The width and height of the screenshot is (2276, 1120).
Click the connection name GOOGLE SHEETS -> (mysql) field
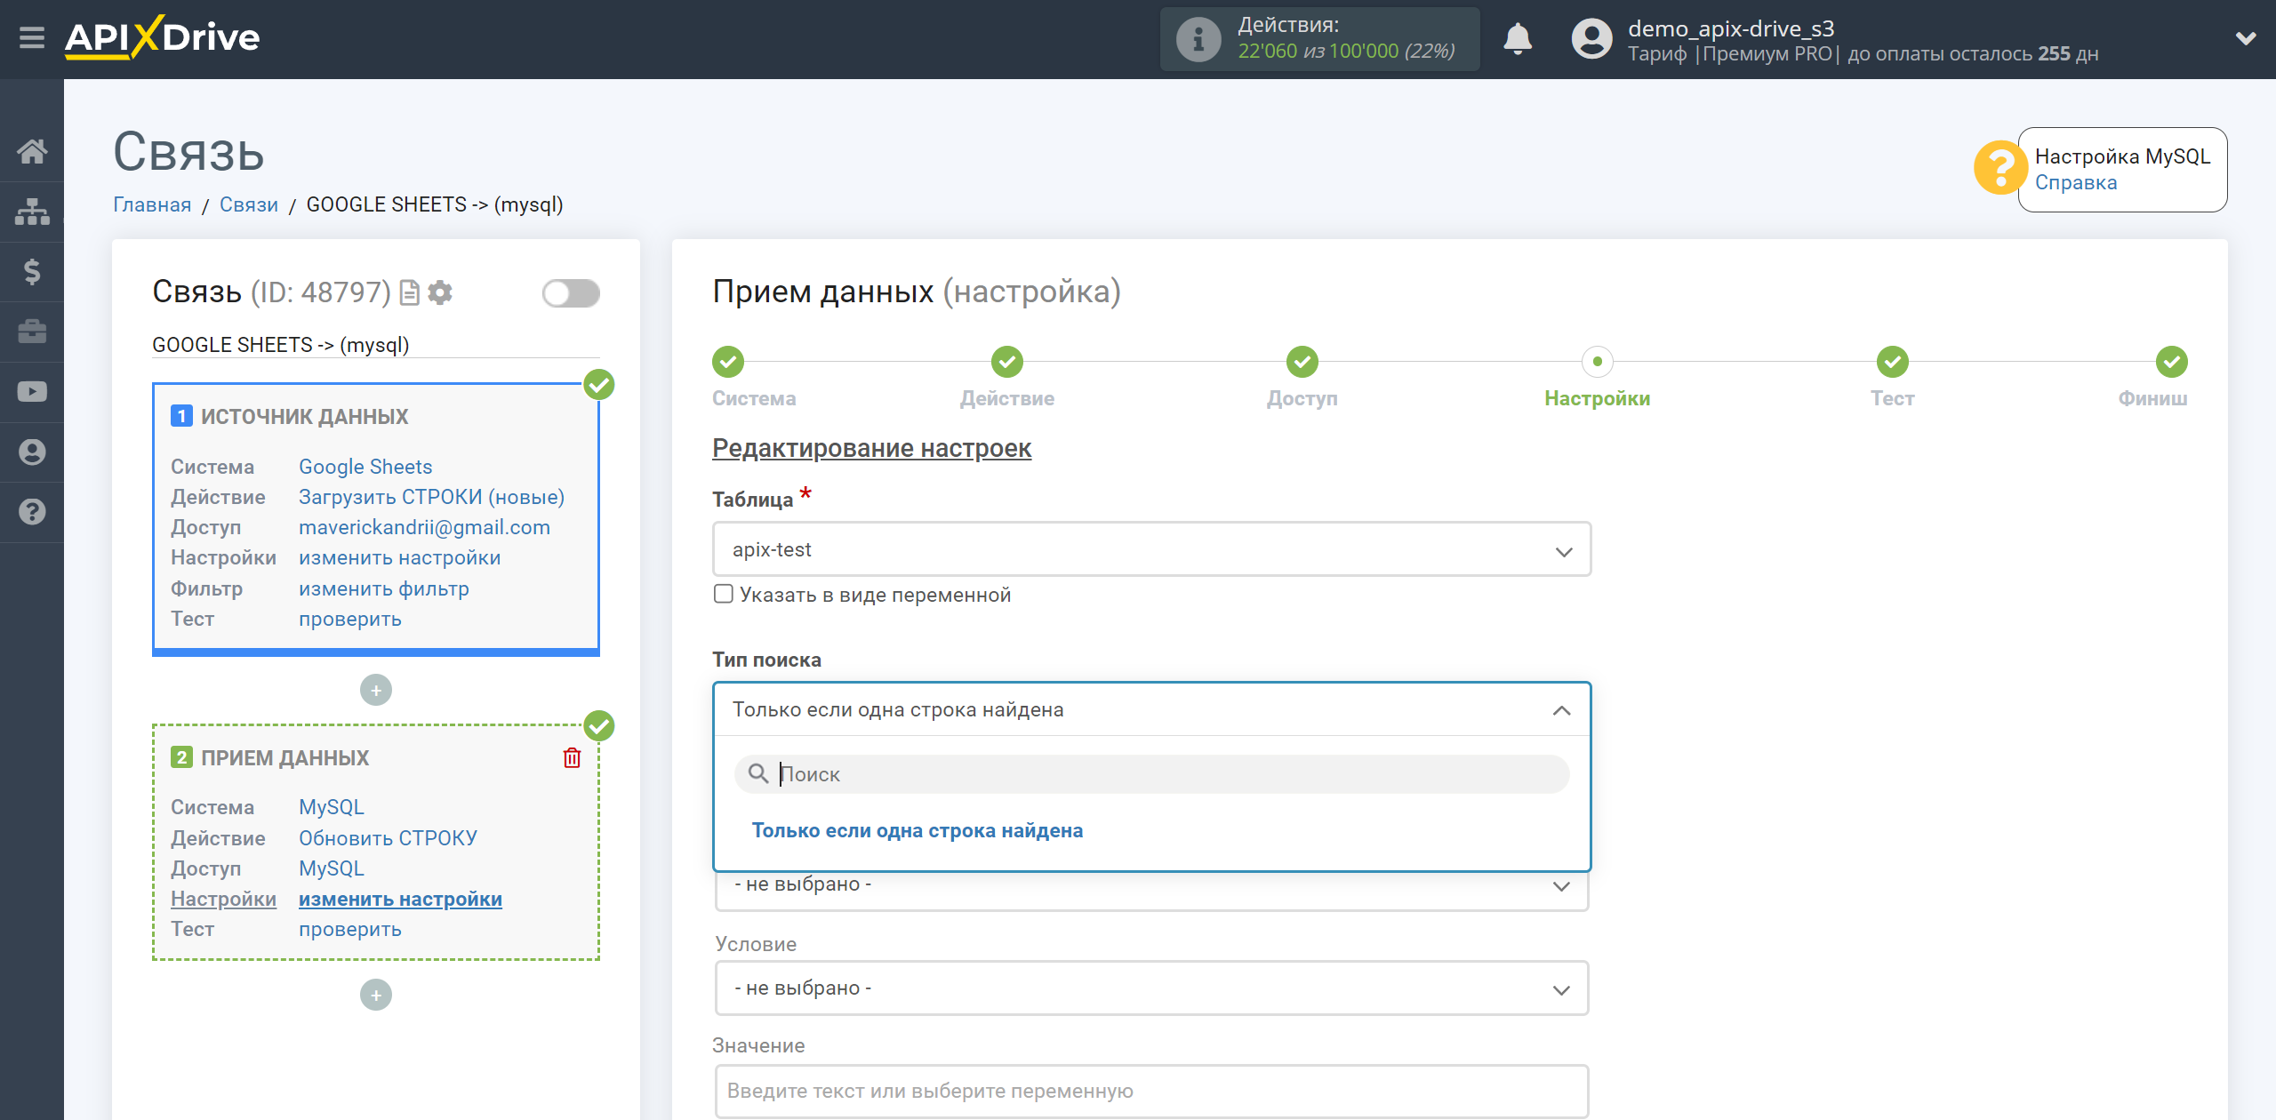375,345
